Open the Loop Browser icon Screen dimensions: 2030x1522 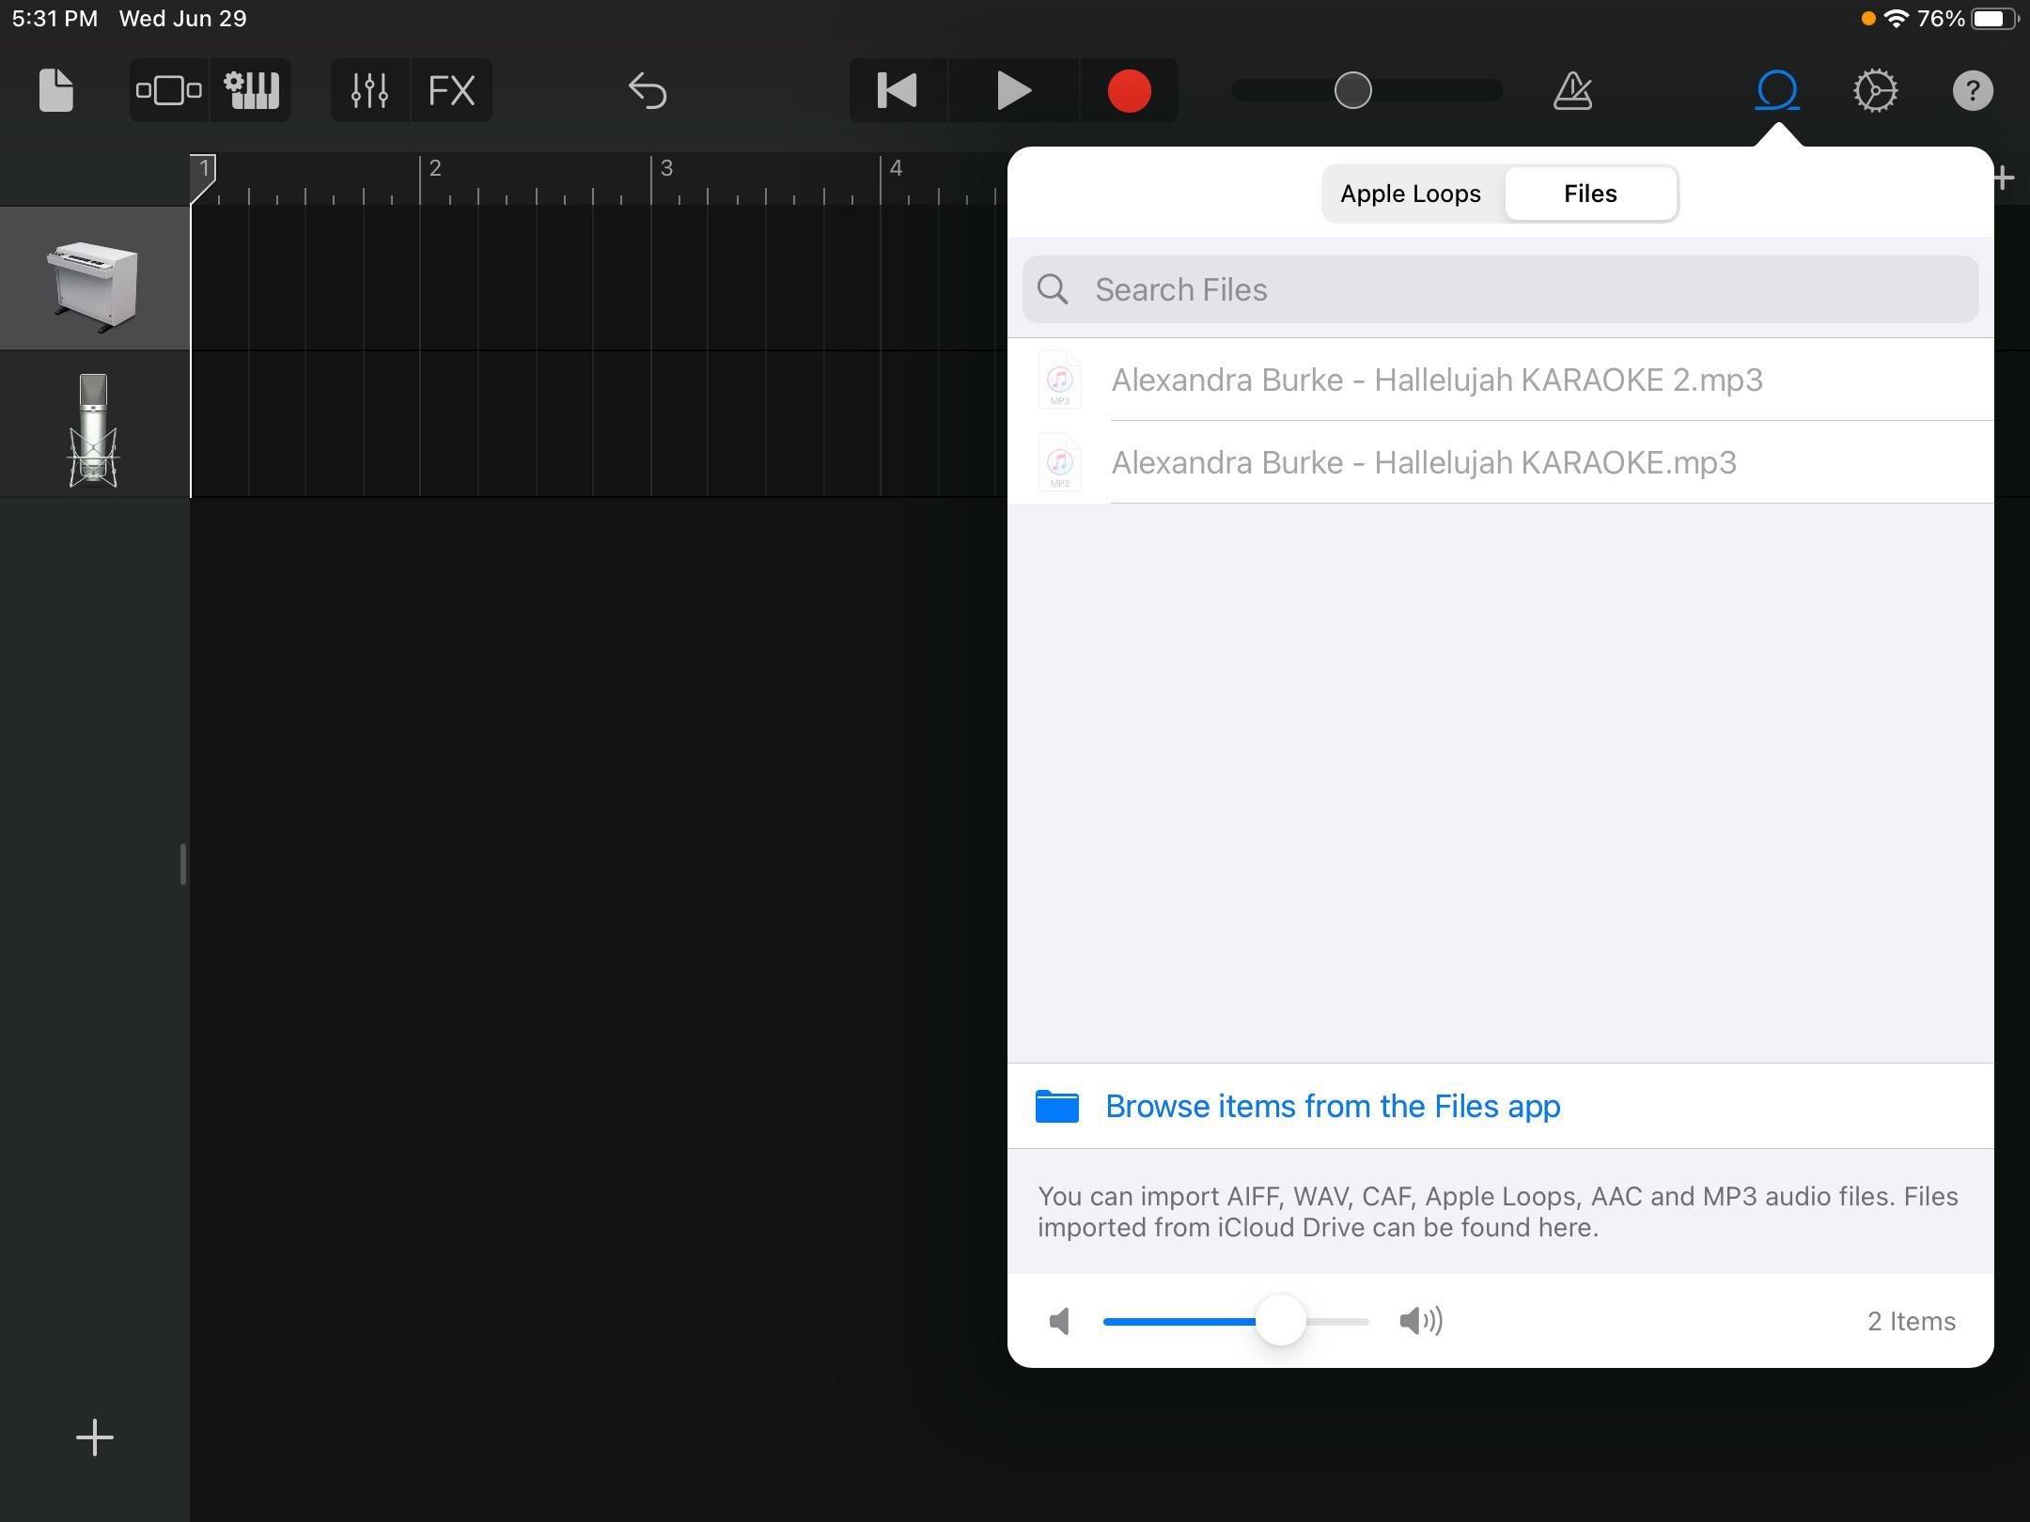click(x=1775, y=89)
